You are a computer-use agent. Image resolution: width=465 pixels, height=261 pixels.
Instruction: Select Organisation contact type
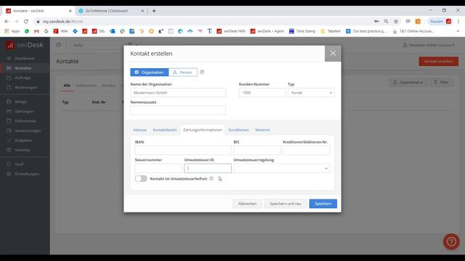click(x=150, y=72)
